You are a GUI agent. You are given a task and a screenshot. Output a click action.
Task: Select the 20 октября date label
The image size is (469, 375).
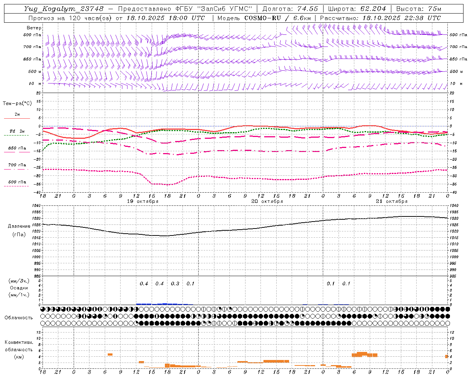[x=267, y=201]
